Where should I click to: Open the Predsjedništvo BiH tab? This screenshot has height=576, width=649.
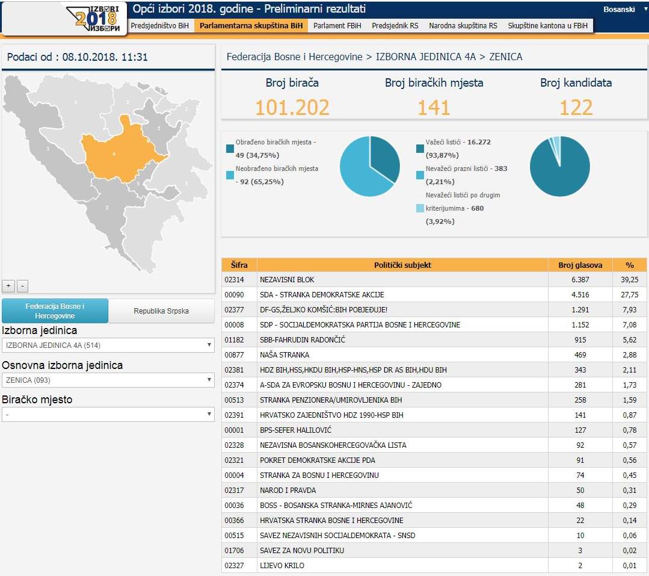pos(159,26)
